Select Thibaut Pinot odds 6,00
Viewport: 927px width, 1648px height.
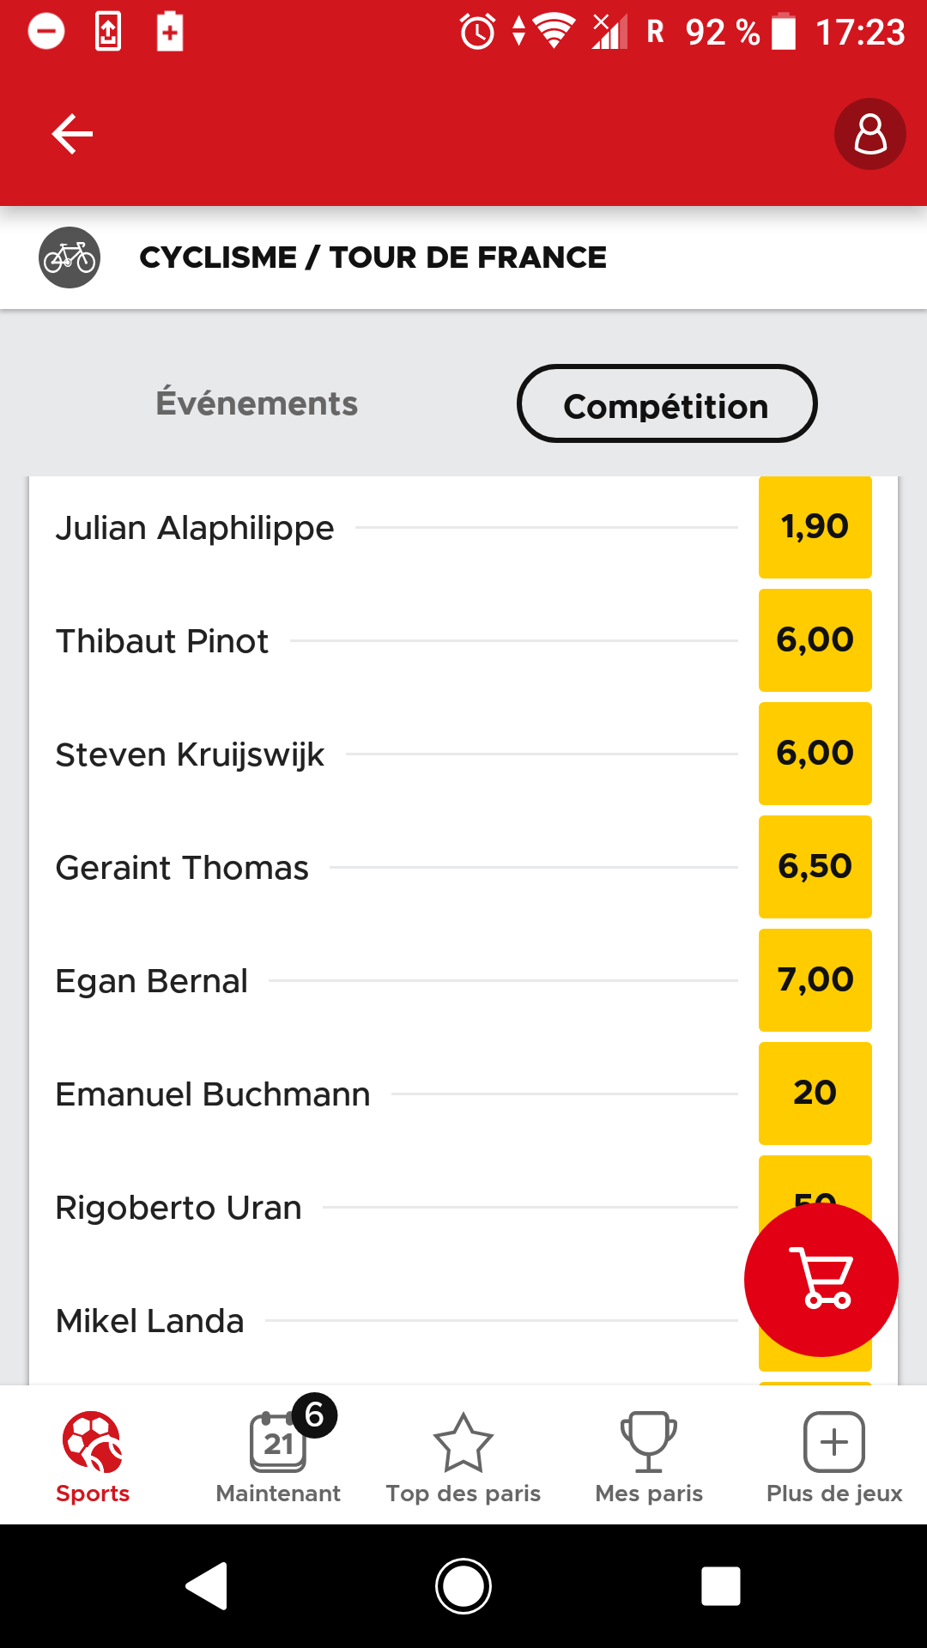(x=815, y=640)
